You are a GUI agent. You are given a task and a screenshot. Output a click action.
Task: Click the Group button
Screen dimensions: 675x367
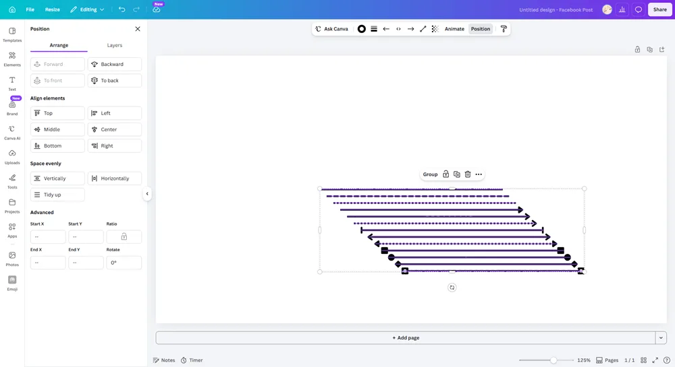(430, 174)
